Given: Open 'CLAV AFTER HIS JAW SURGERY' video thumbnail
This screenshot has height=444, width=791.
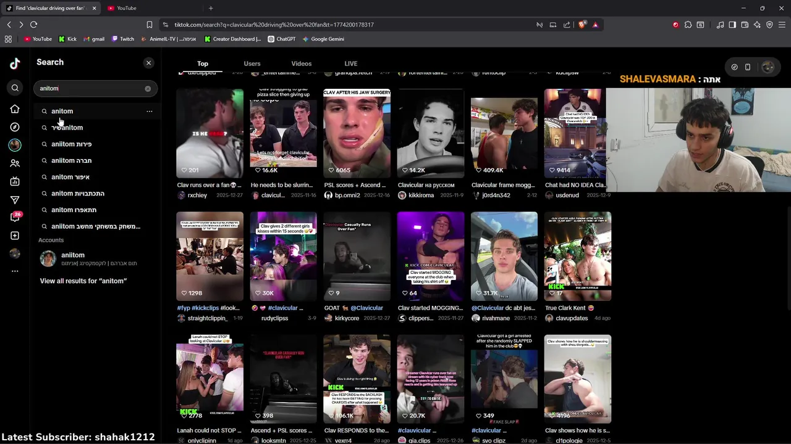Looking at the screenshot, I should pyautogui.click(x=357, y=133).
